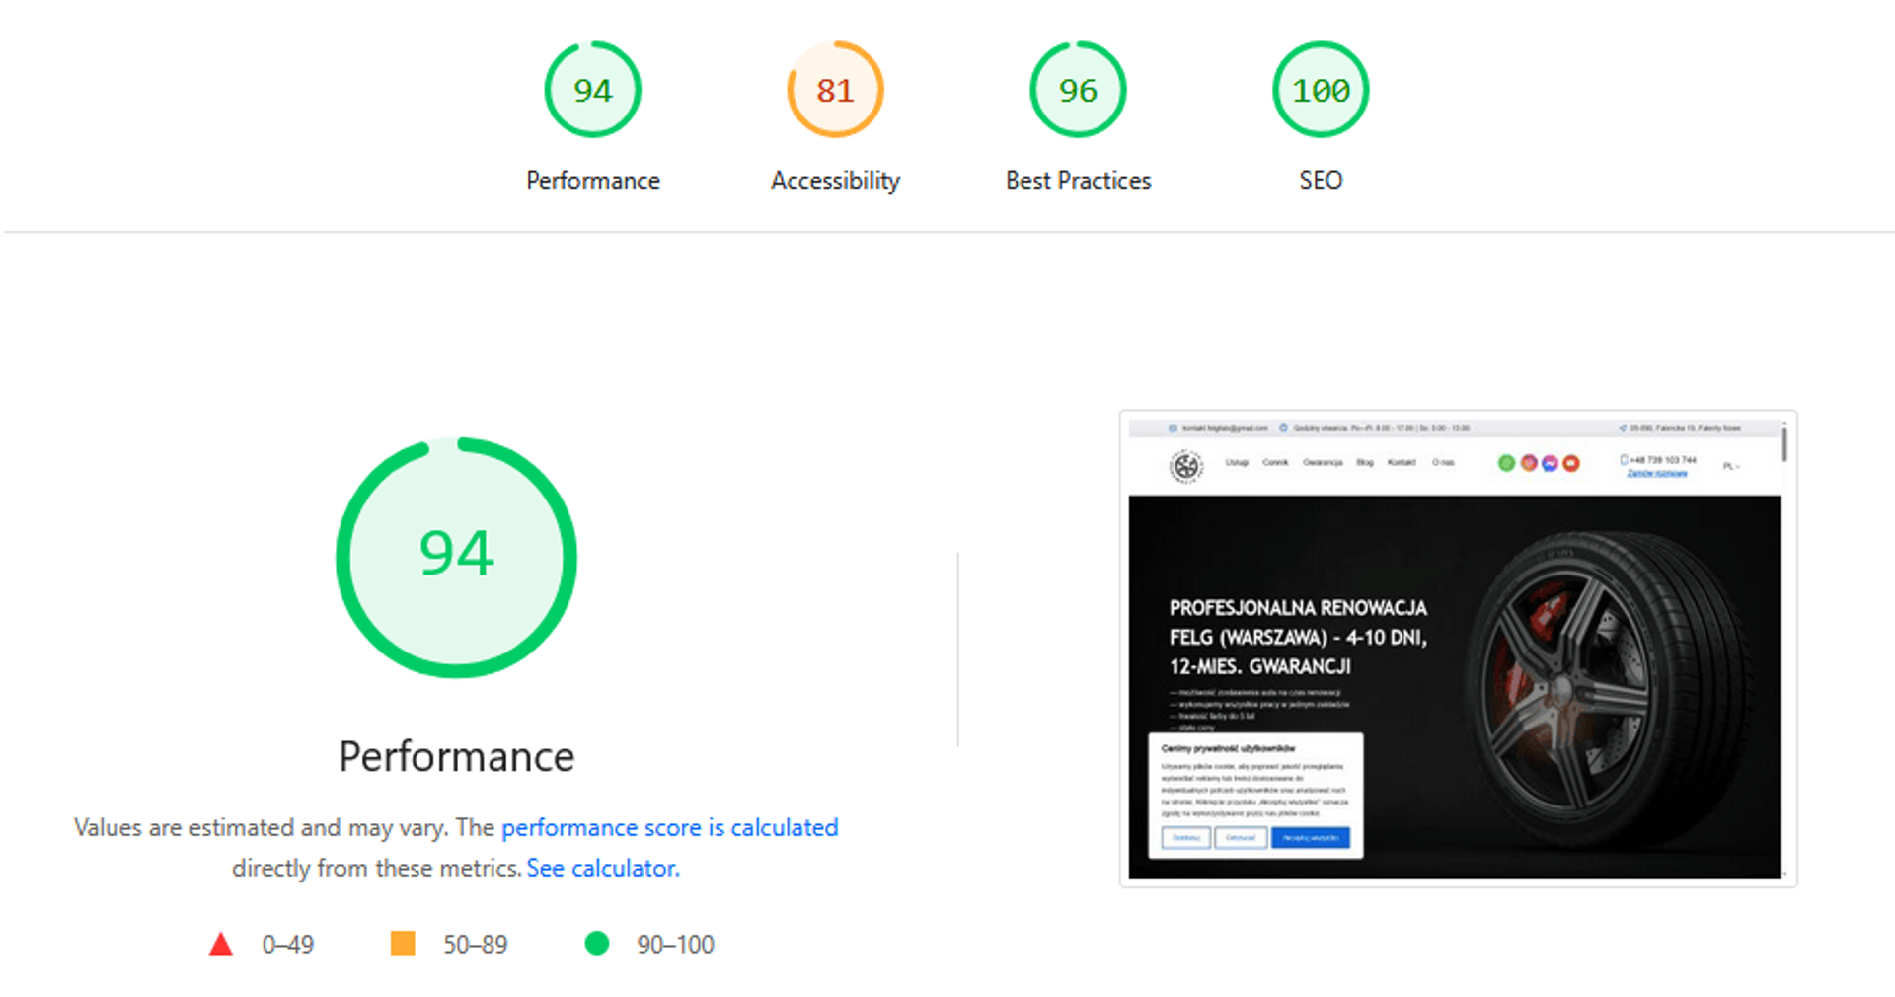Click the 'Performance' label under top gauge
The height and width of the screenshot is (997, 1895).
(x=593, y=180)
